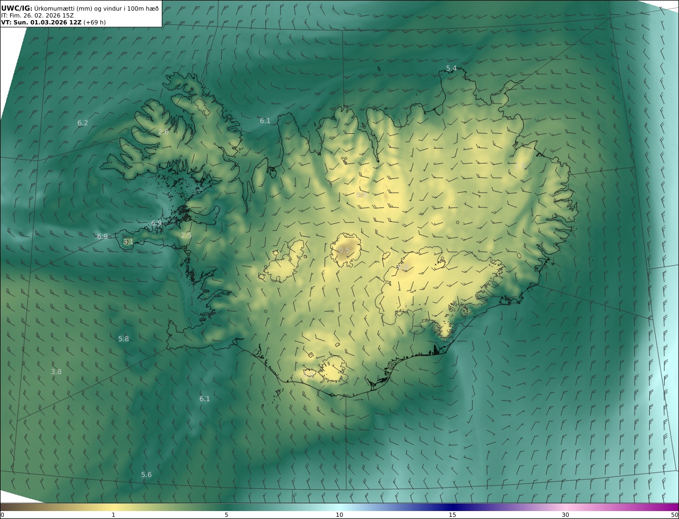The image size is (679, 519).
Task: Click the 5.8 value label on the map
Action: [x=124, y=339]
